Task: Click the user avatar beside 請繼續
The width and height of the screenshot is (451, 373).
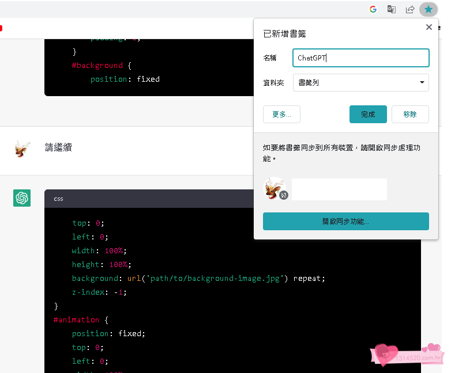Action: click(22, 149)
